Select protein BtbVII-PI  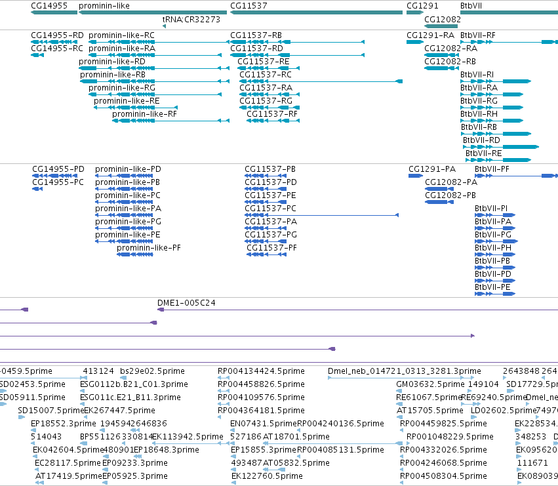491,209
